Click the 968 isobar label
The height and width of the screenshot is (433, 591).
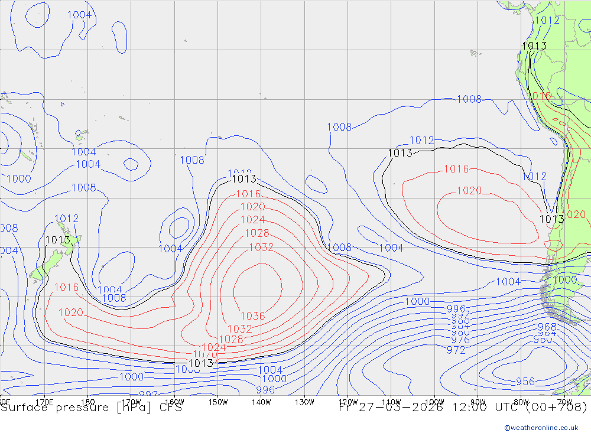coord(547,327)
